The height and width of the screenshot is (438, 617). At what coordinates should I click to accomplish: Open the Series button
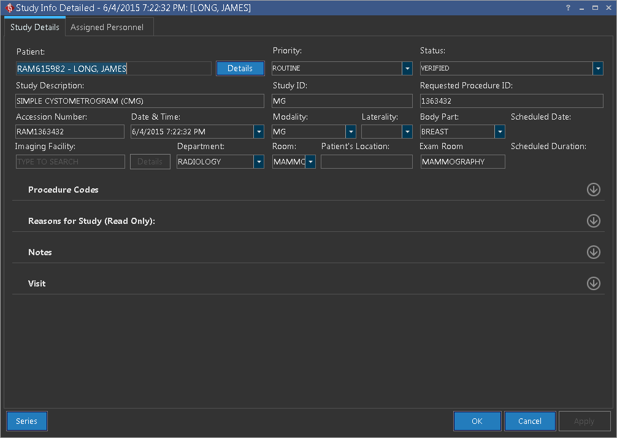point(27,421)
